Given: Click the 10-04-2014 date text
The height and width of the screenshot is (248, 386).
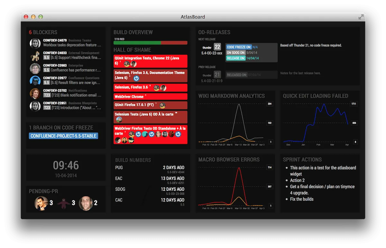Looking at the screenshot, I should pos(66,176).
